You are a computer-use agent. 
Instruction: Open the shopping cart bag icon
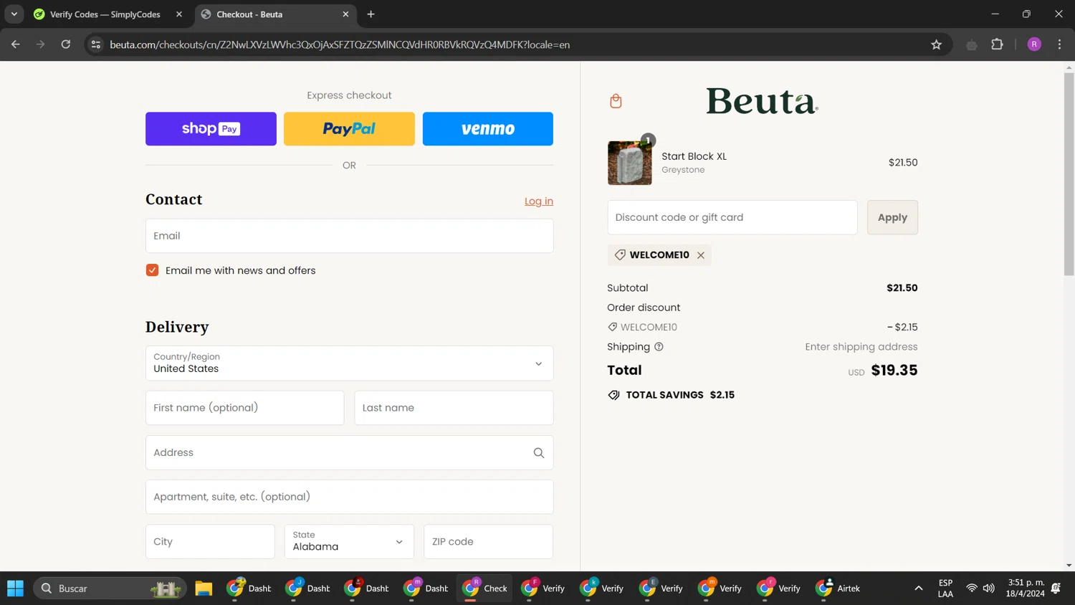pyautogui.click(x=616, y=101)
